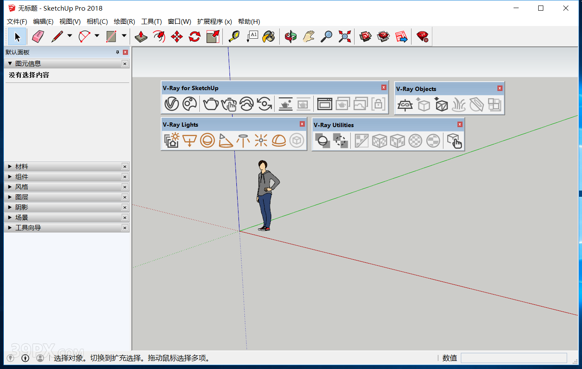Expand the 材料 panel

pyautogui.click(x=10, y=167)
